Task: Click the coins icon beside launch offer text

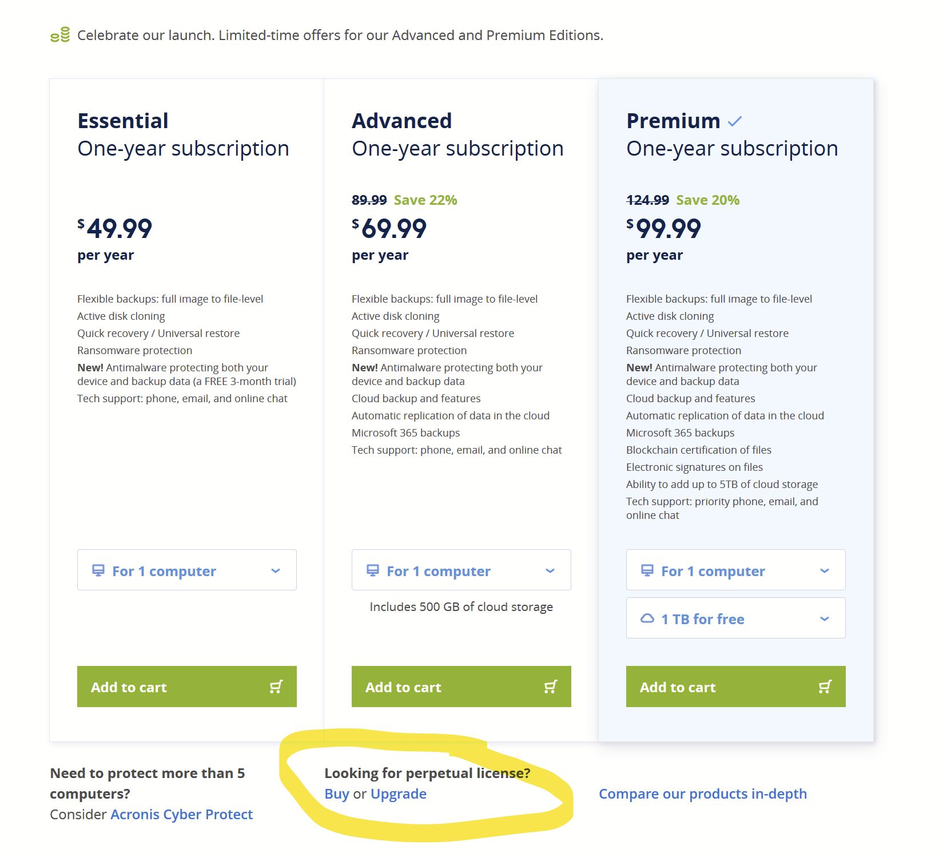Action: tap(60, 35)
